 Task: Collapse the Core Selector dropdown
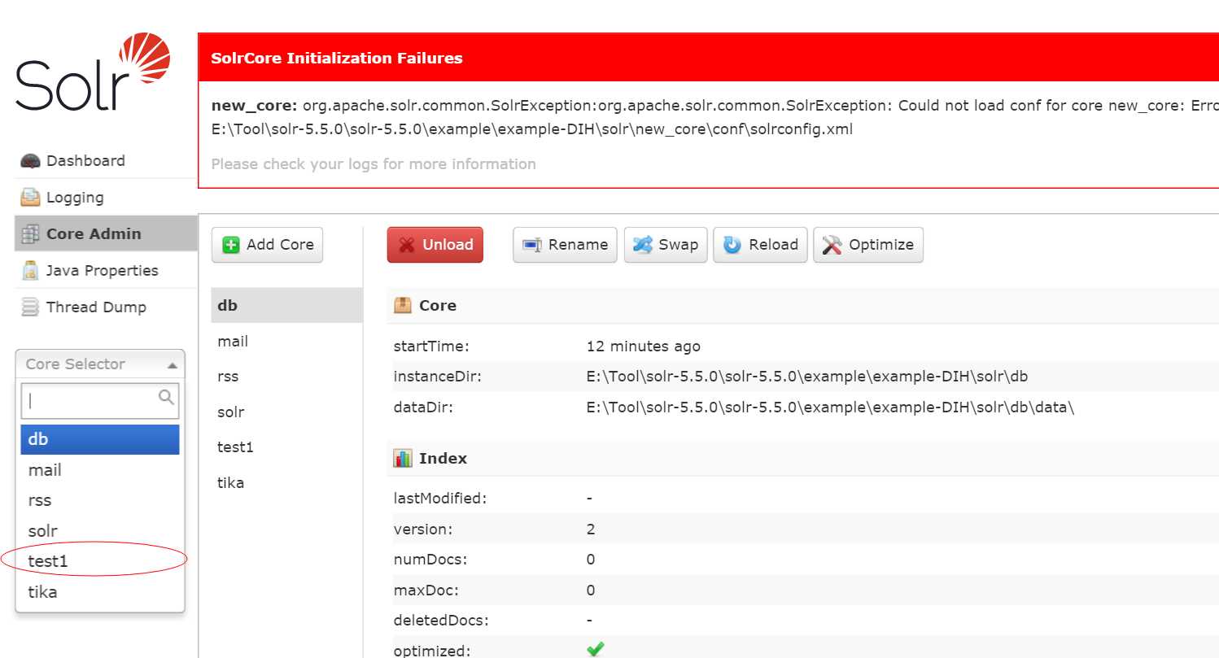[100, 364]
